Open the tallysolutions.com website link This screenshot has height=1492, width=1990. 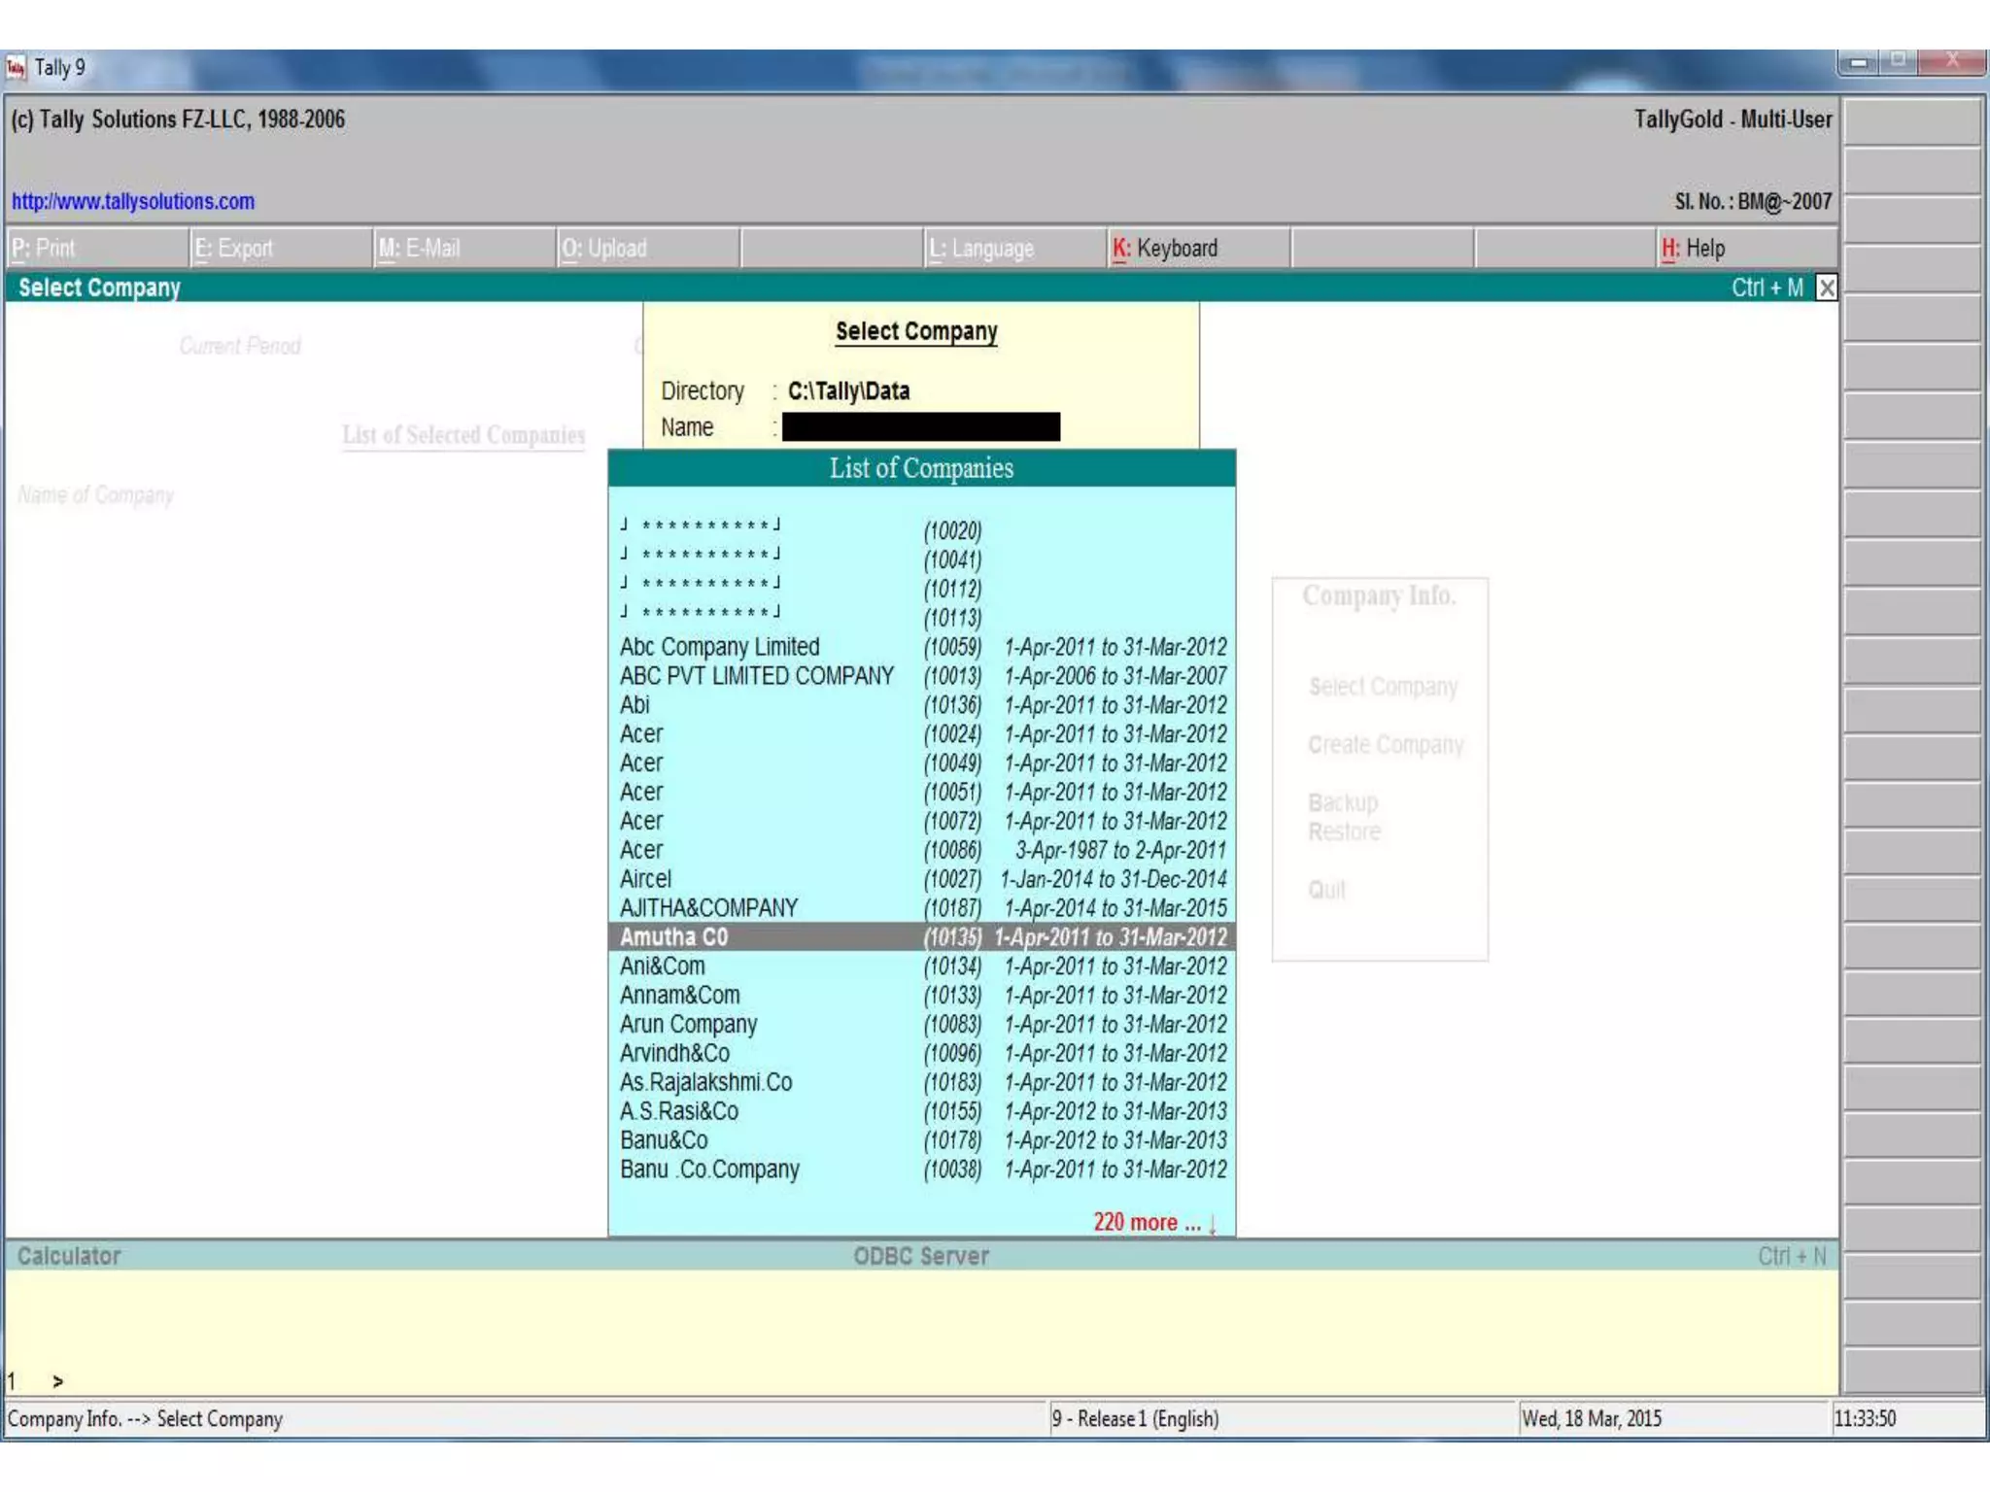[x=133, y=202]
